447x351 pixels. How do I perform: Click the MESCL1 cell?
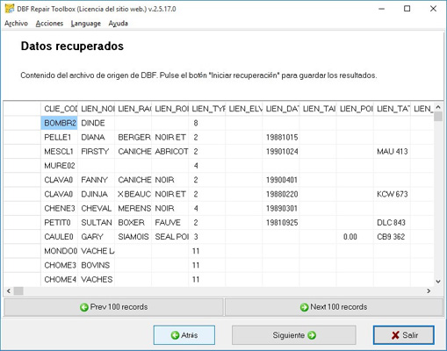click(x=60, y=152)
